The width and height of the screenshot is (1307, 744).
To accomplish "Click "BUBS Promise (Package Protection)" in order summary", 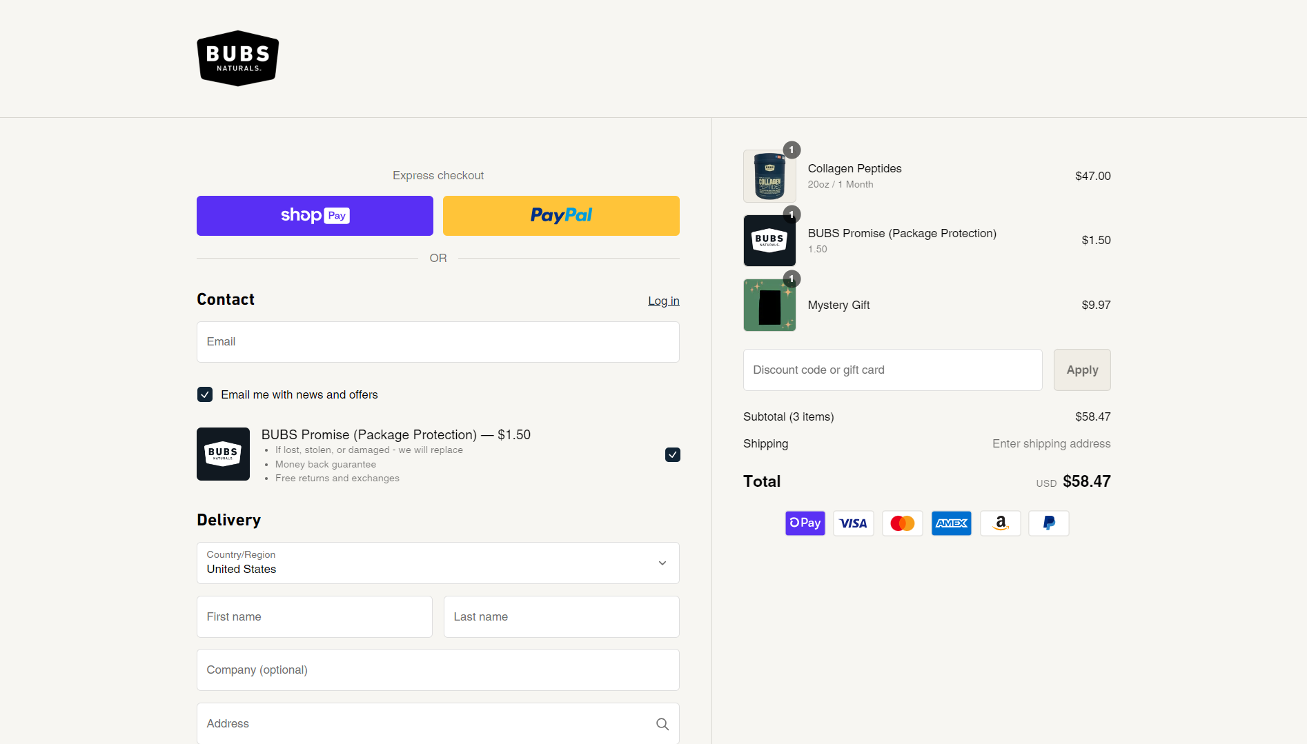I will [902, 233].
